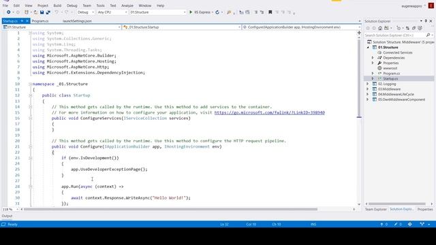Click the Switch Views icon in Solution Explorer
Image resolution: width=436 pixels, height=245 pixels.
point(386,28)
